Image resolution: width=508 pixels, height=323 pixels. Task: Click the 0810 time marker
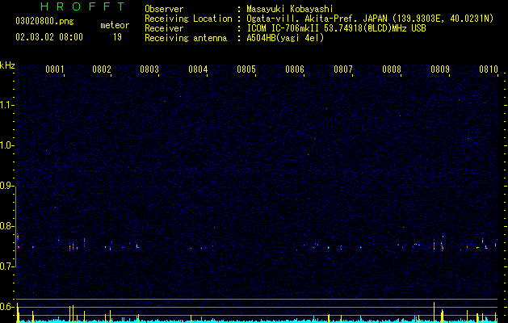click(489, 69)
